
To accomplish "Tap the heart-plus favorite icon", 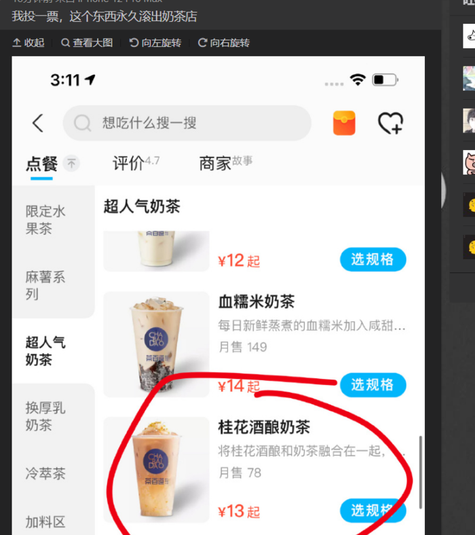I will pyautogui.click(x=391, y=123).
